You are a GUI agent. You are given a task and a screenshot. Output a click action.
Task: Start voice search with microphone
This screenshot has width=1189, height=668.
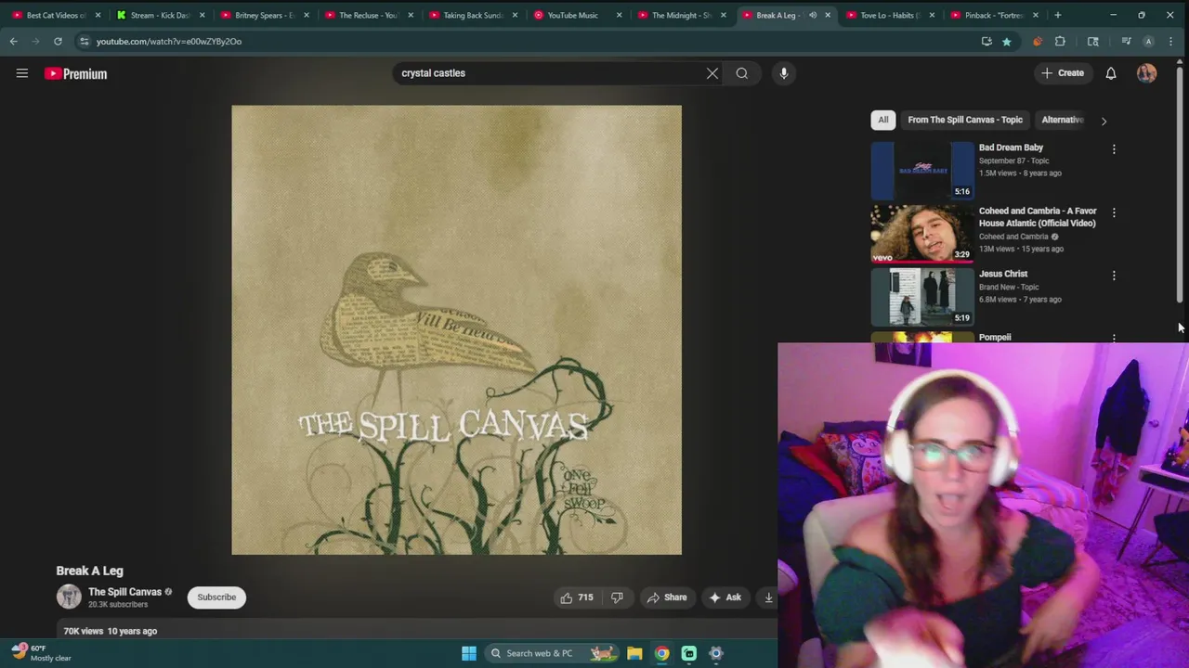pyautogui.click(x=784, y=73)
